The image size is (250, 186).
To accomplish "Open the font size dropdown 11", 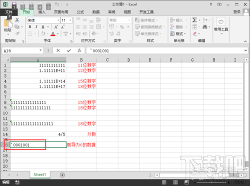I will coord(70,20).
